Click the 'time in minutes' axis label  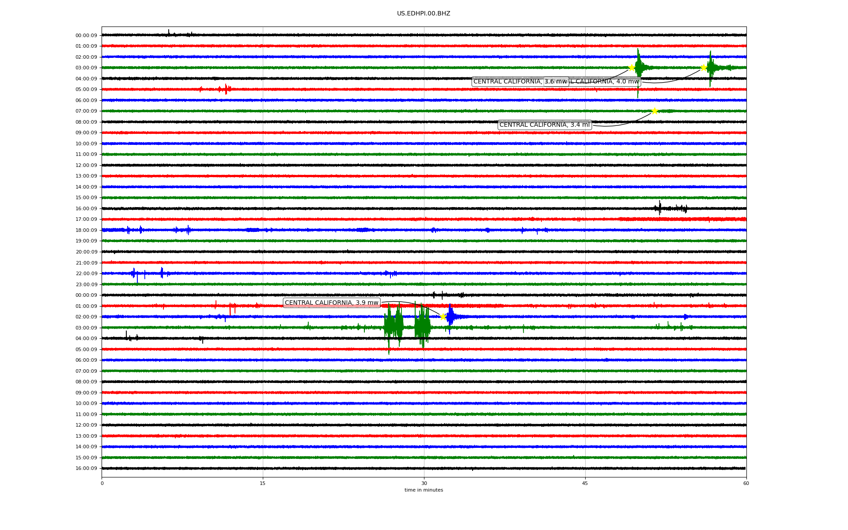click(424, 490)
